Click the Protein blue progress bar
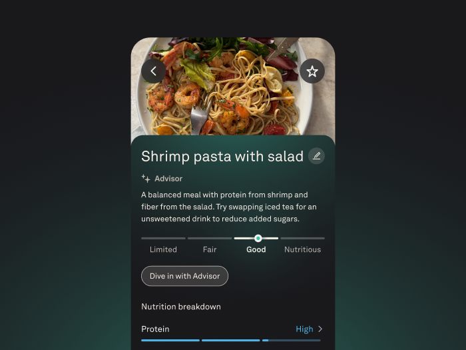This screenshot has width=466, height=350. (231, 340)
